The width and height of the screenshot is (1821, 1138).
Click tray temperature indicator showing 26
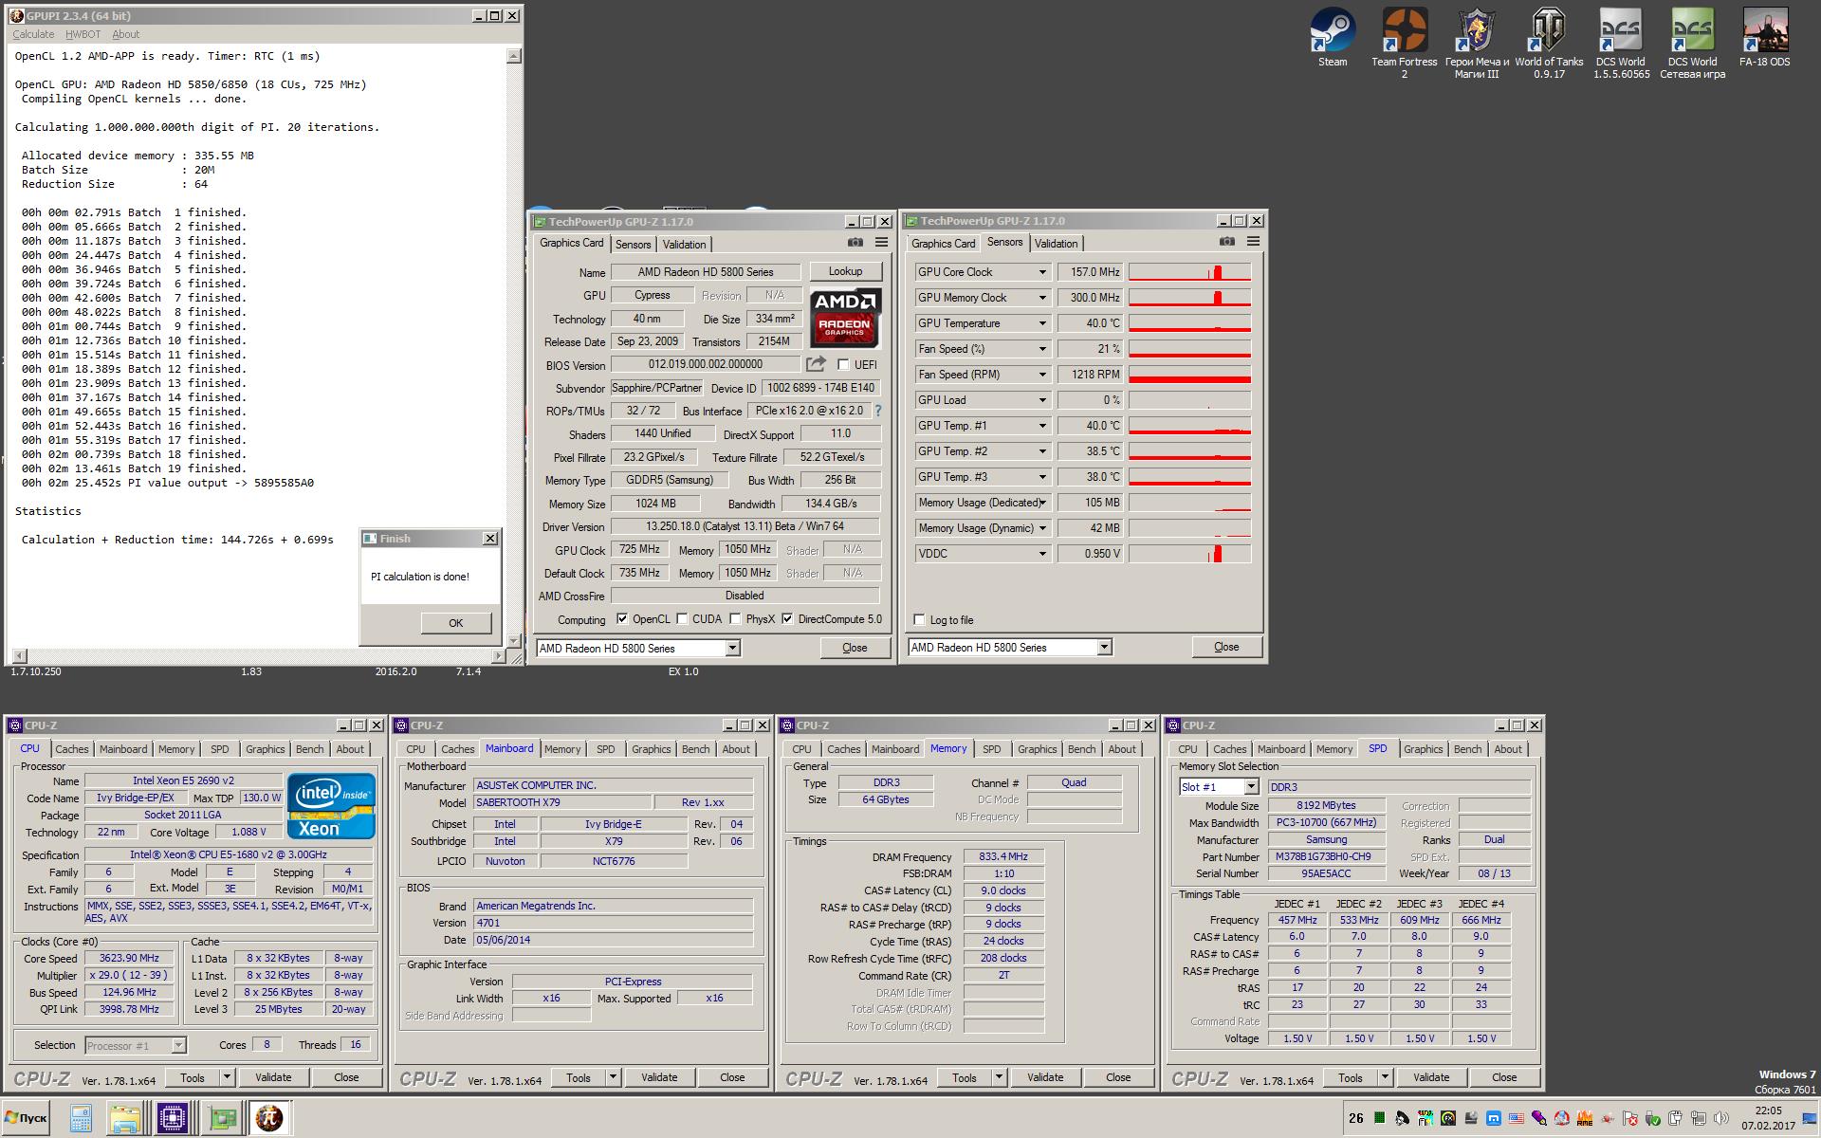(1356, 1118)
